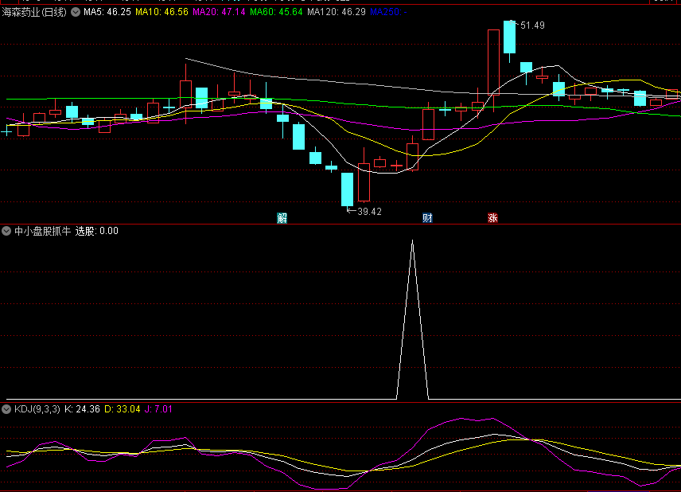The width and height of the screenshot is (681, 492).
Task: Open the KDJ indicator dropdown arrow
Action: [6, 409]
